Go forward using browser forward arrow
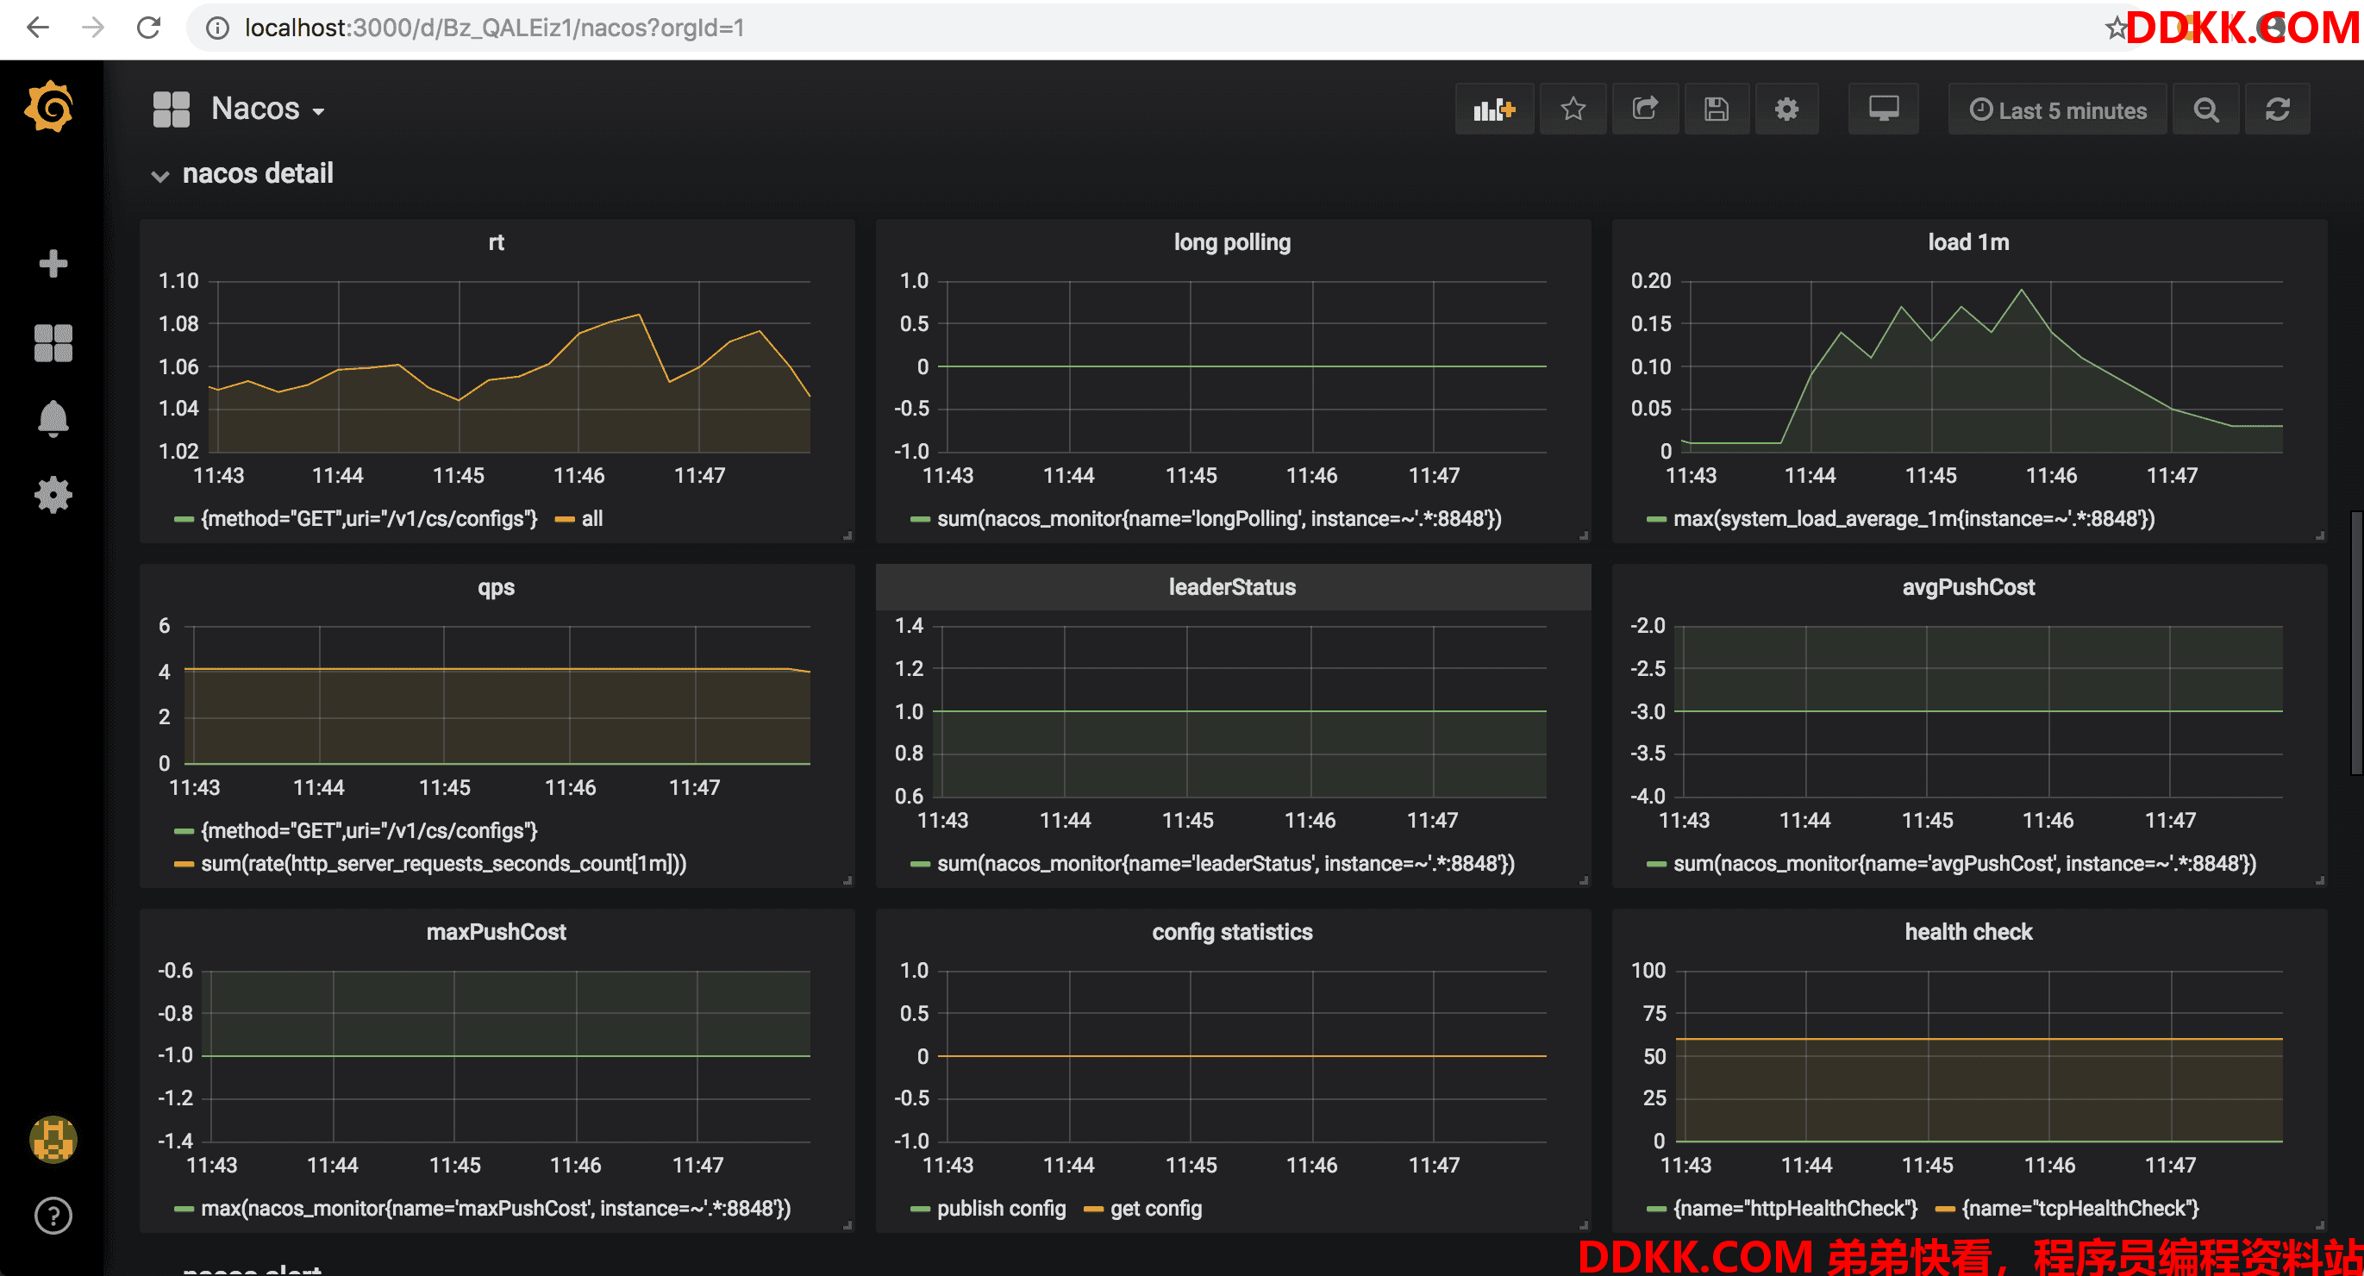Image resolution: width=2364 pixels, height=1276 pixels. (x=93, y=28)
